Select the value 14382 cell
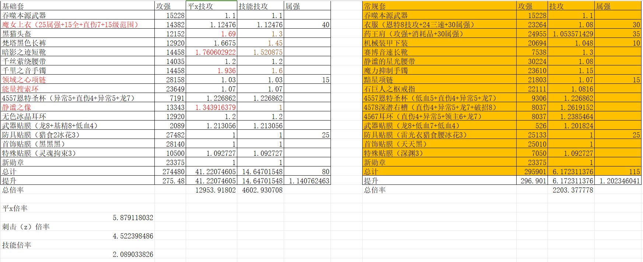 click(170, 25)
